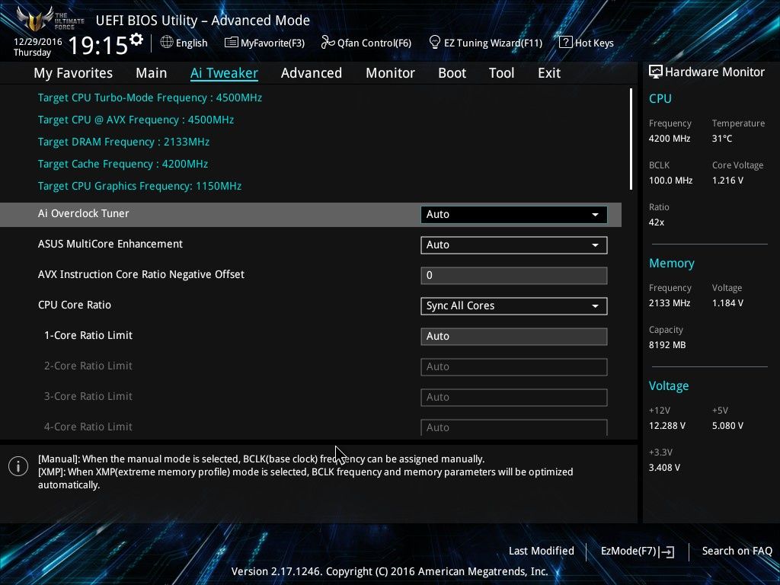
Task: Click the Hot Keys question mark icon
Action: 566,43
